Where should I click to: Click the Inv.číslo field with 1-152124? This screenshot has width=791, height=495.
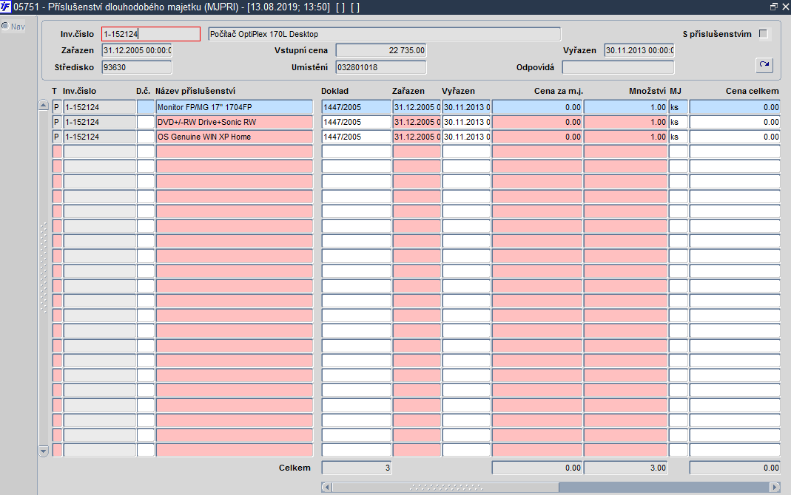pyautogui.click(x=151, y=34)
